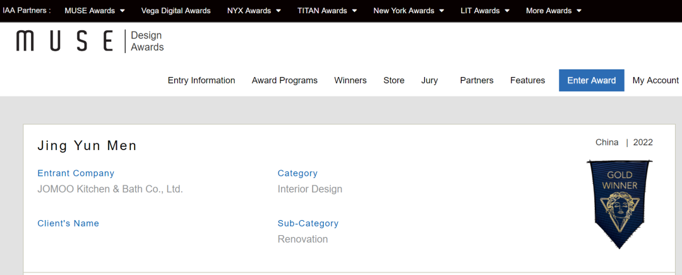Open the Partners menu item

coord(477,80)
